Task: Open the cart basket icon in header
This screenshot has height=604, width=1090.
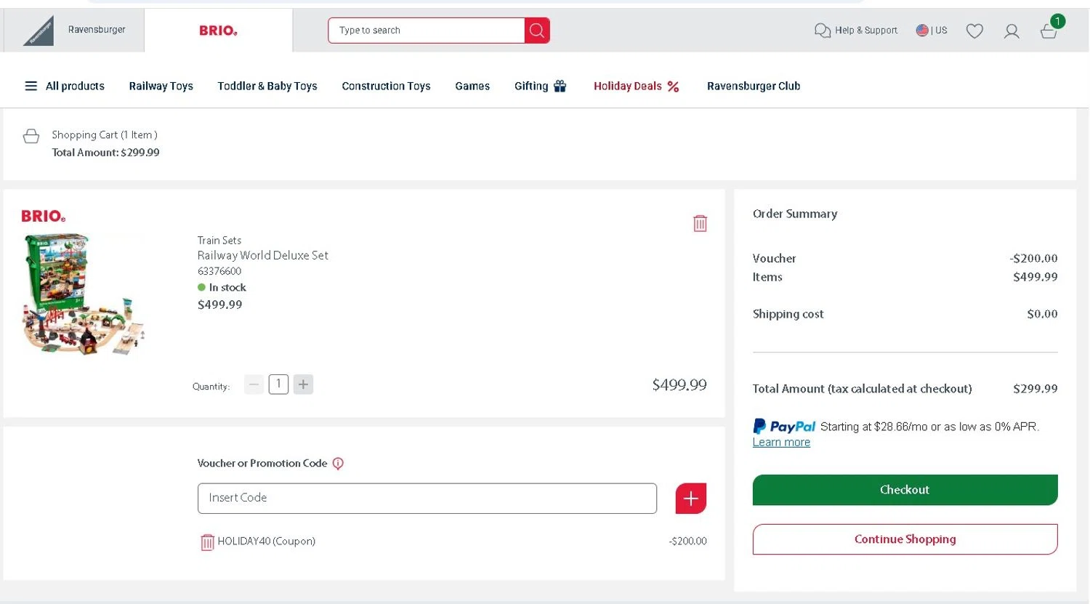Action: click(x=1049, y=31)
